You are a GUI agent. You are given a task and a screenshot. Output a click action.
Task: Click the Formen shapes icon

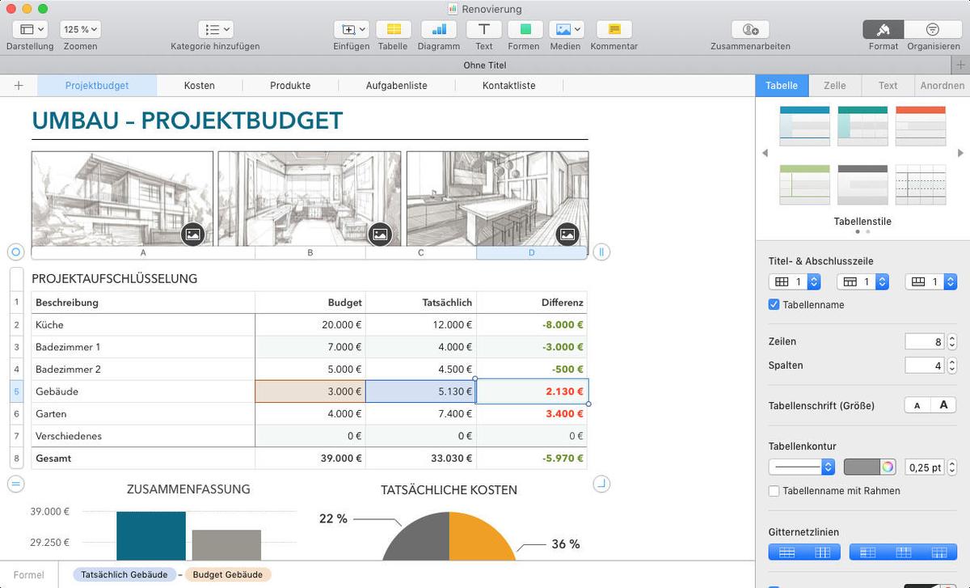click(x=524, y=29)
